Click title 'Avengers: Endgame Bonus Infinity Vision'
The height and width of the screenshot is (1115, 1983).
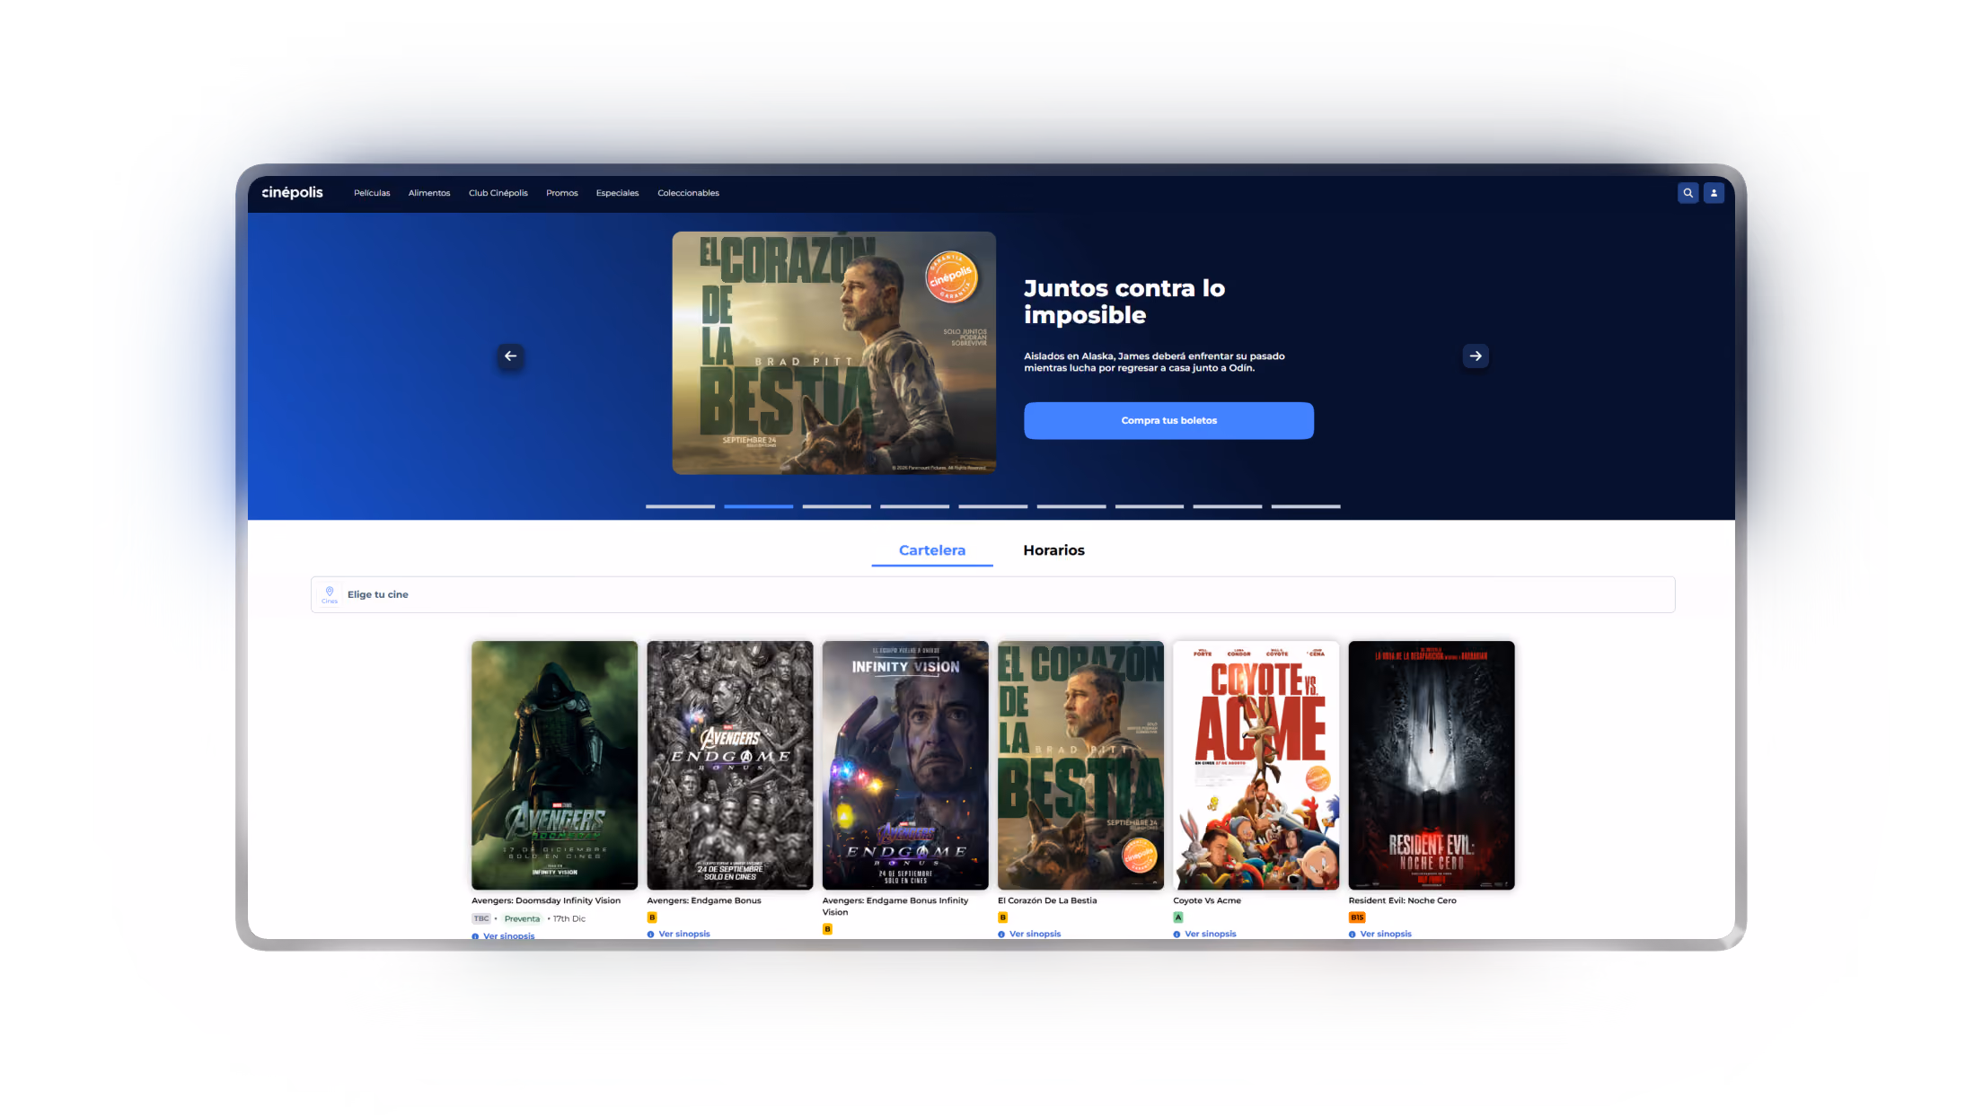[x=895, y=906]
